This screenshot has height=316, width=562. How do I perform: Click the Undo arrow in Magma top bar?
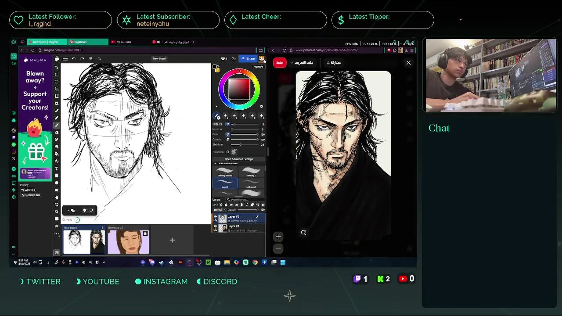click(74, 58)
